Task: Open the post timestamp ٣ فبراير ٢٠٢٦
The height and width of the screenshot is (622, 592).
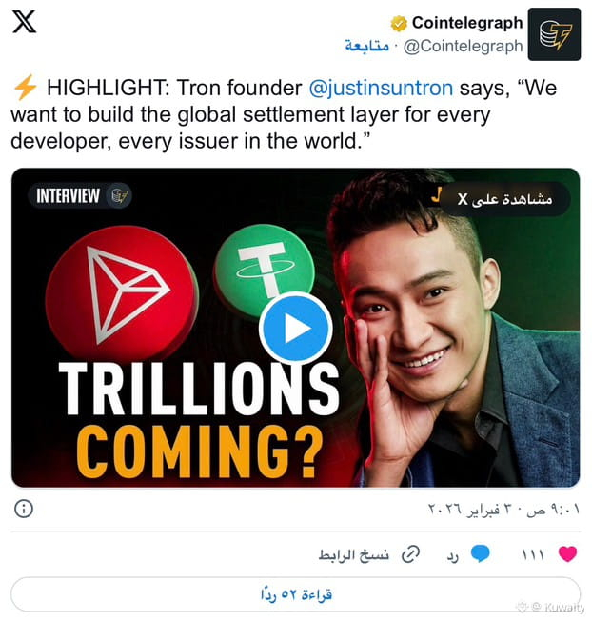Action: tap(504, 509)
